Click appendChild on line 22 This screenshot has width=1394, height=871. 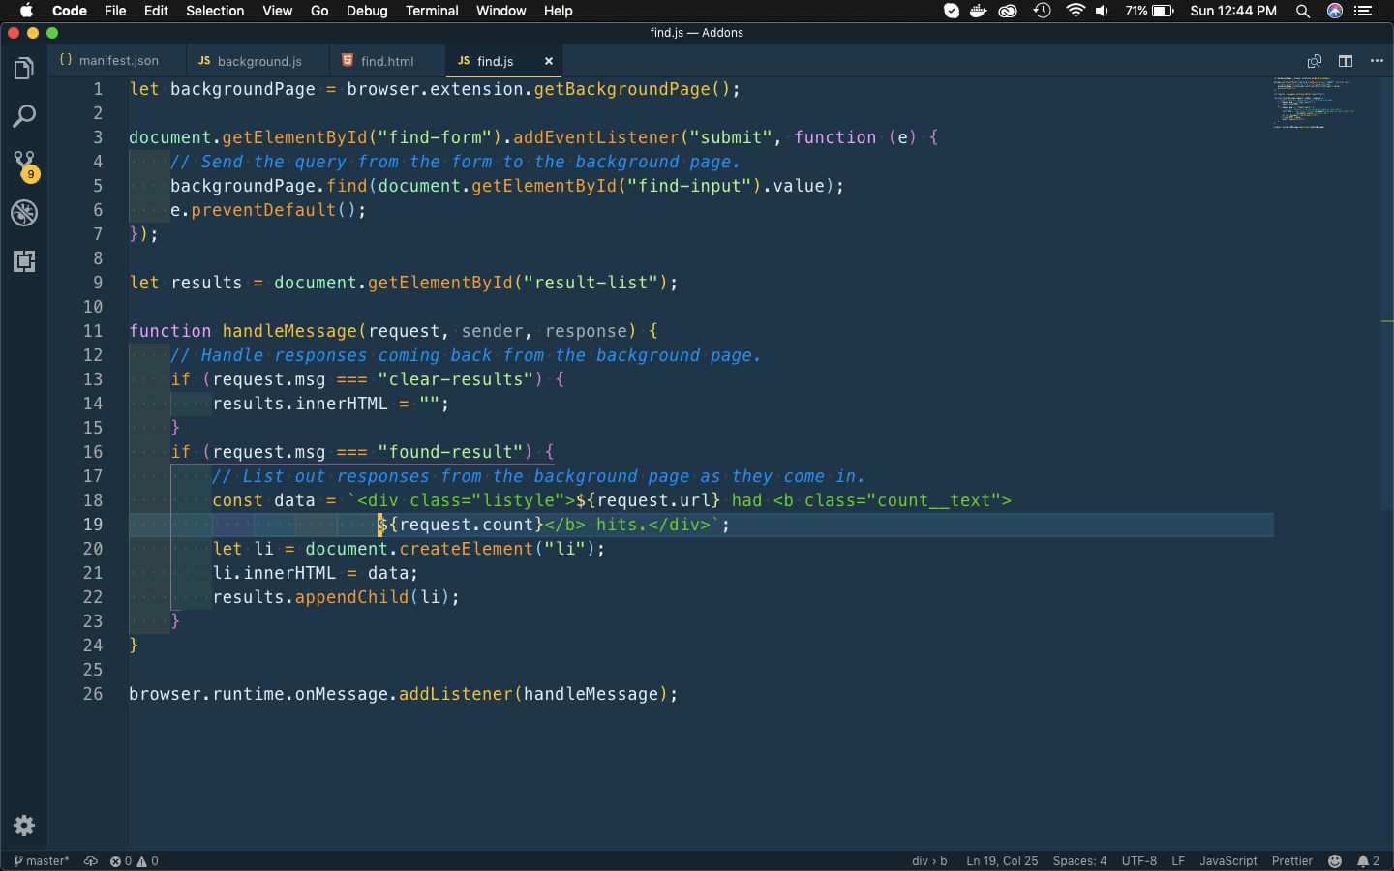point(352,597)
